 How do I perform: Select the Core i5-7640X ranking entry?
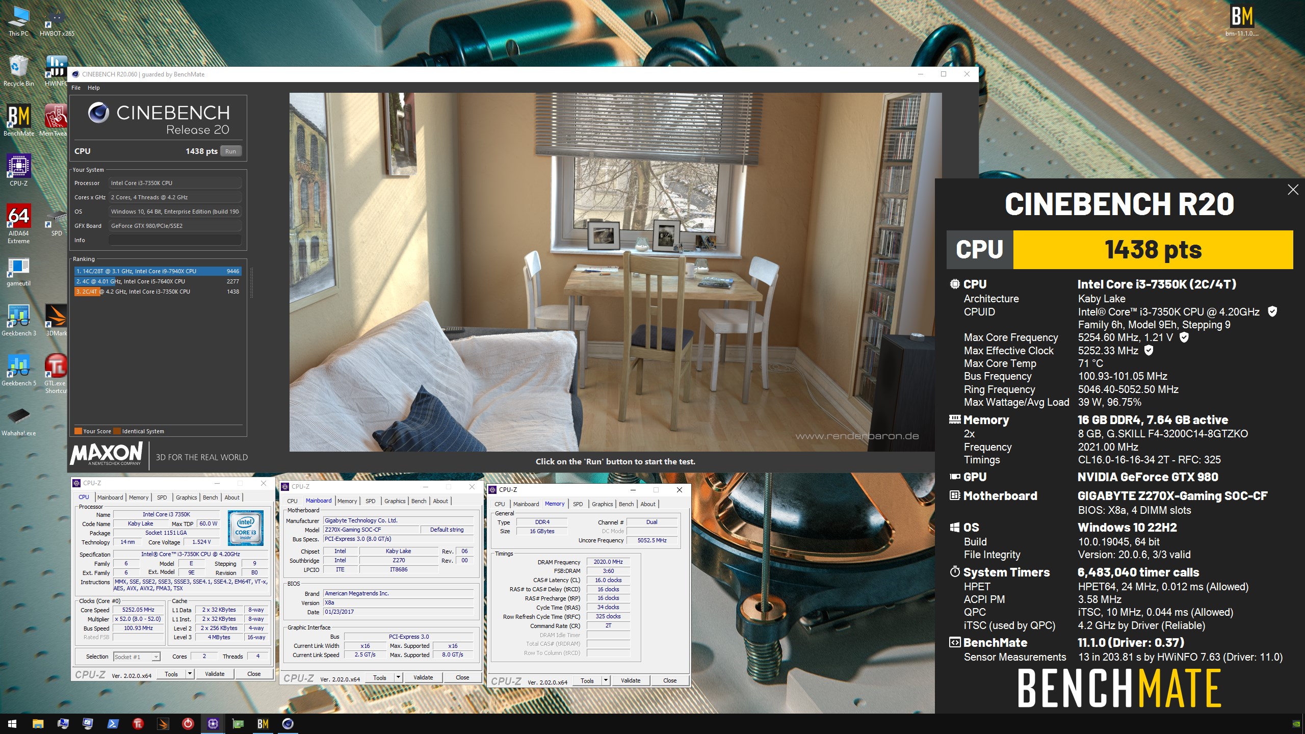click(x=158, y=281)
